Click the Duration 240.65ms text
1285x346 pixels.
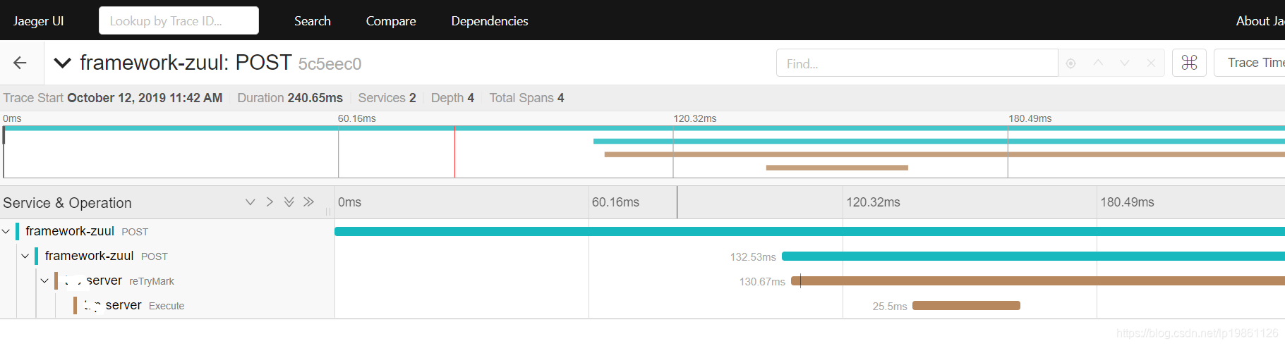coord(290,98)
